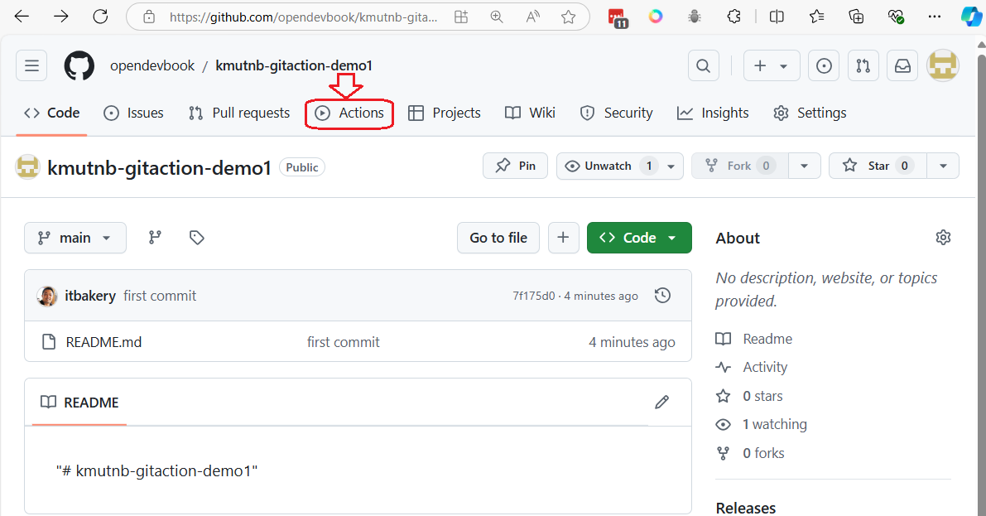Expand the Star lists dropdown arrow
This screenshot has height=516, width=986.
pos(943,166)
